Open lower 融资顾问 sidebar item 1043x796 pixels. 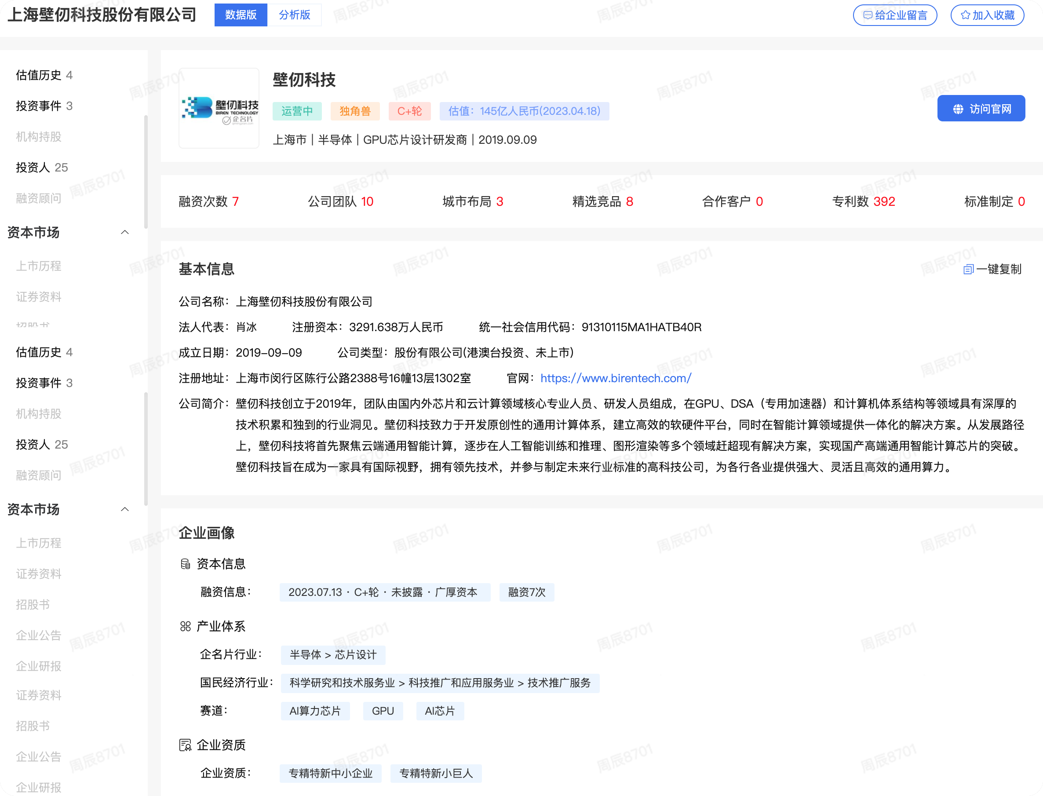point(39,475)
